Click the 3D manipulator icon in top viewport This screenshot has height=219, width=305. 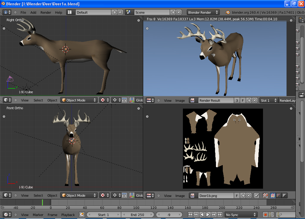132,100
